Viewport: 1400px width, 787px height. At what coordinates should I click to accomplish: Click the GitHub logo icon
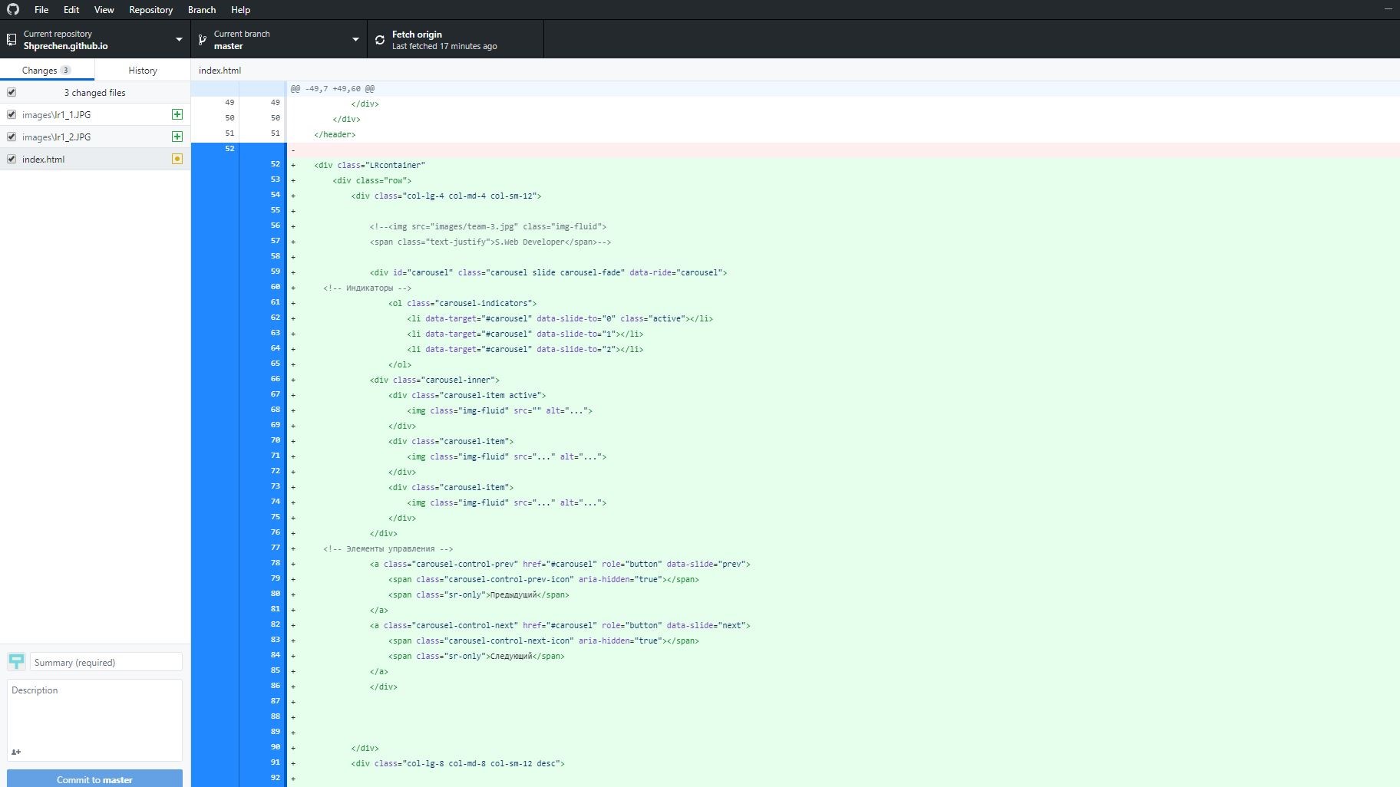tap(13, 9)
